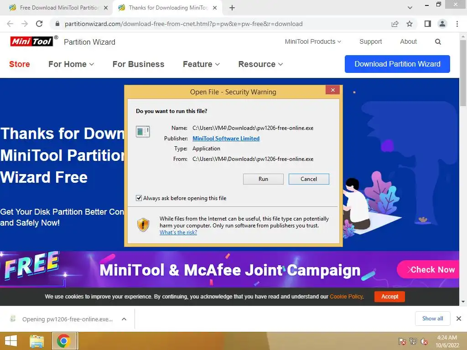This screenshot has width=467, height=350.
Task: Click the security shield warning icon
Action: pyautogui.click(x=143, y=225)
